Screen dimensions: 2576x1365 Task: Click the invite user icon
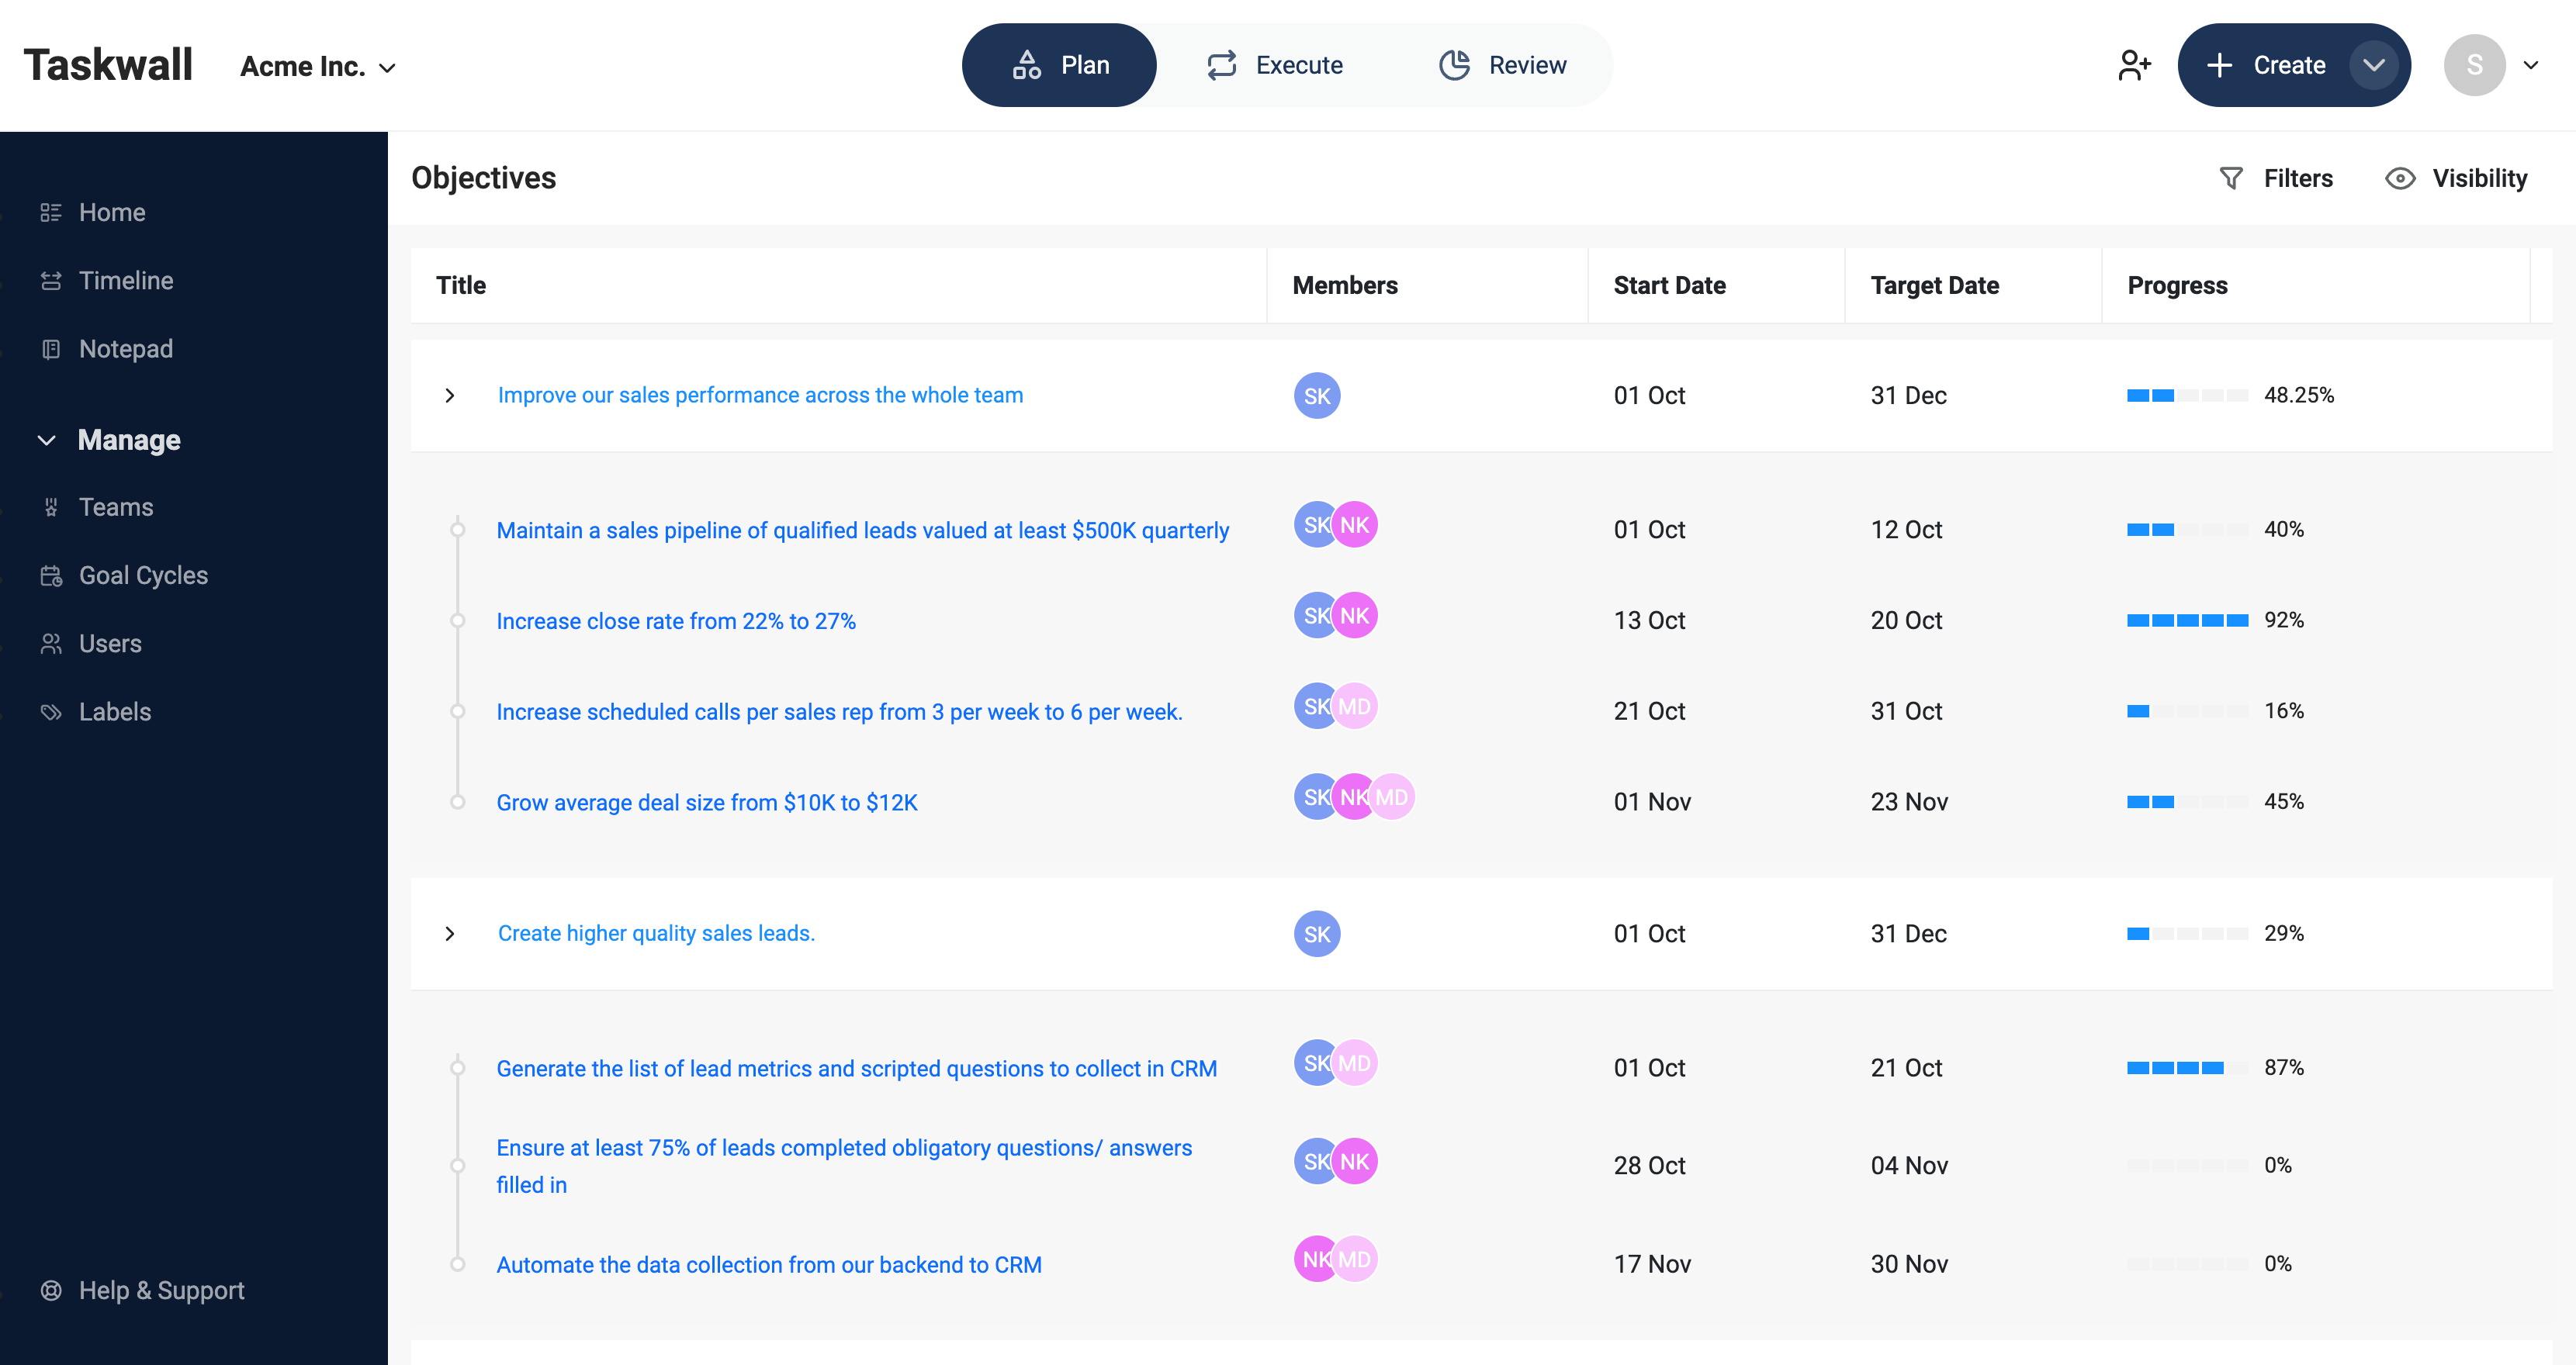coord(2134,66)
